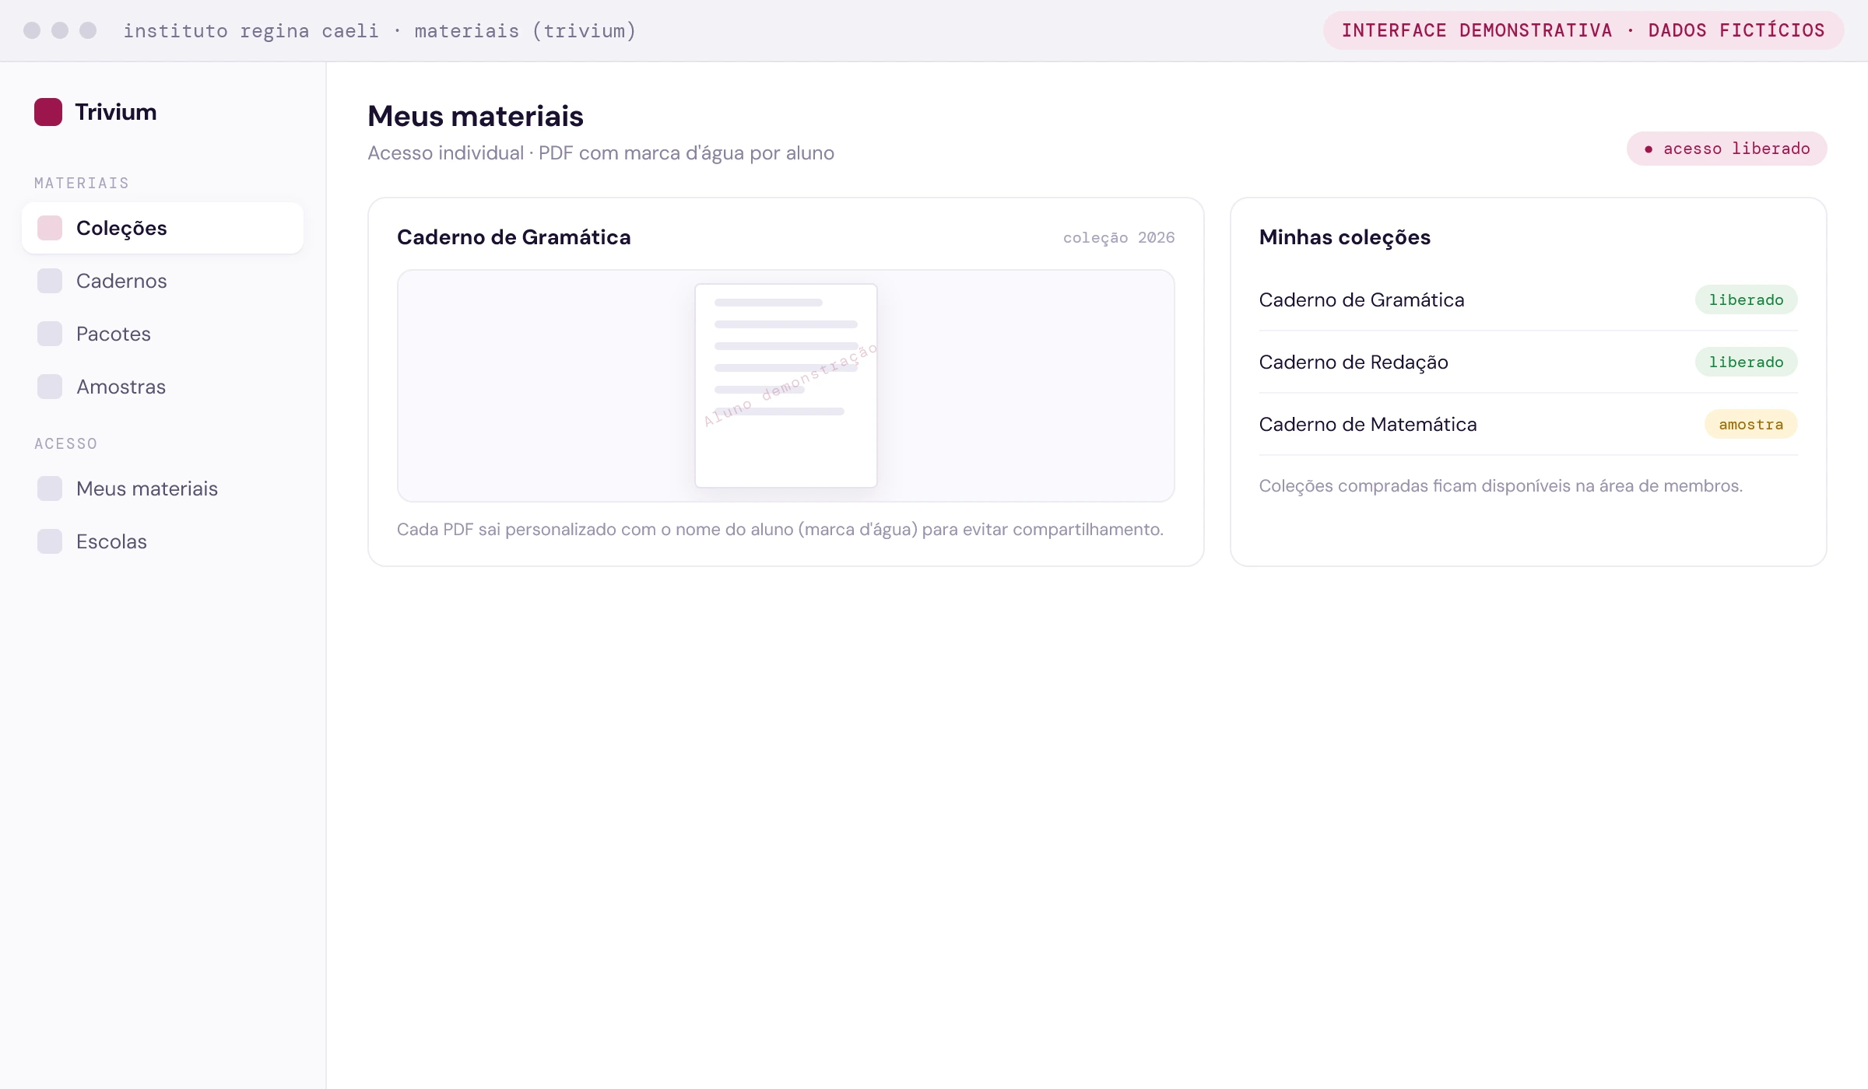Open Amostras section

click(x=163, y=387)
